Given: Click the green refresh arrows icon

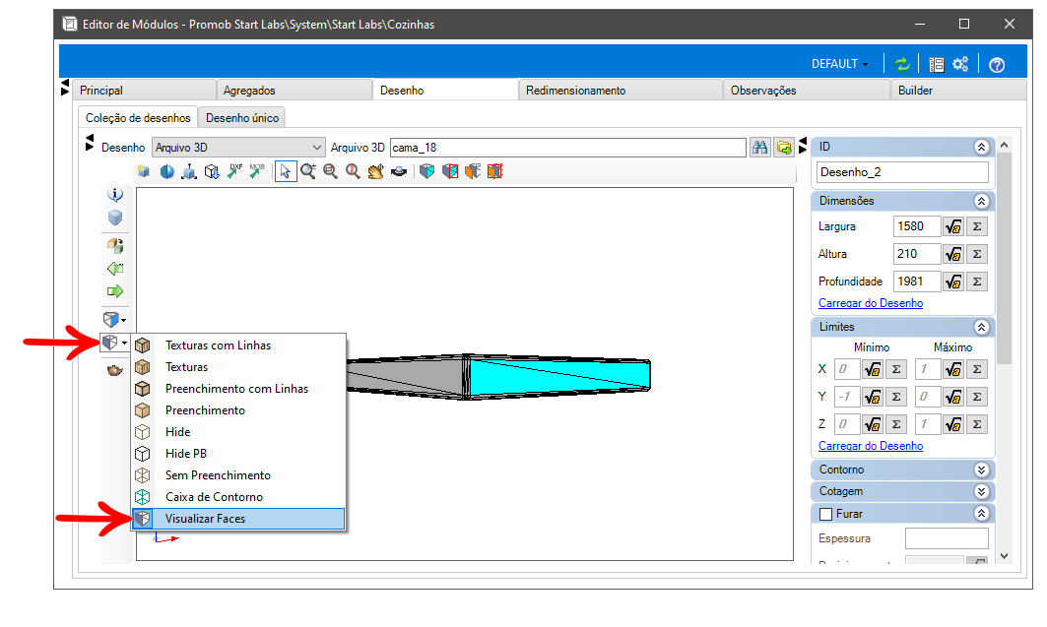Looking at the screenshot, I should pos(902,64).
